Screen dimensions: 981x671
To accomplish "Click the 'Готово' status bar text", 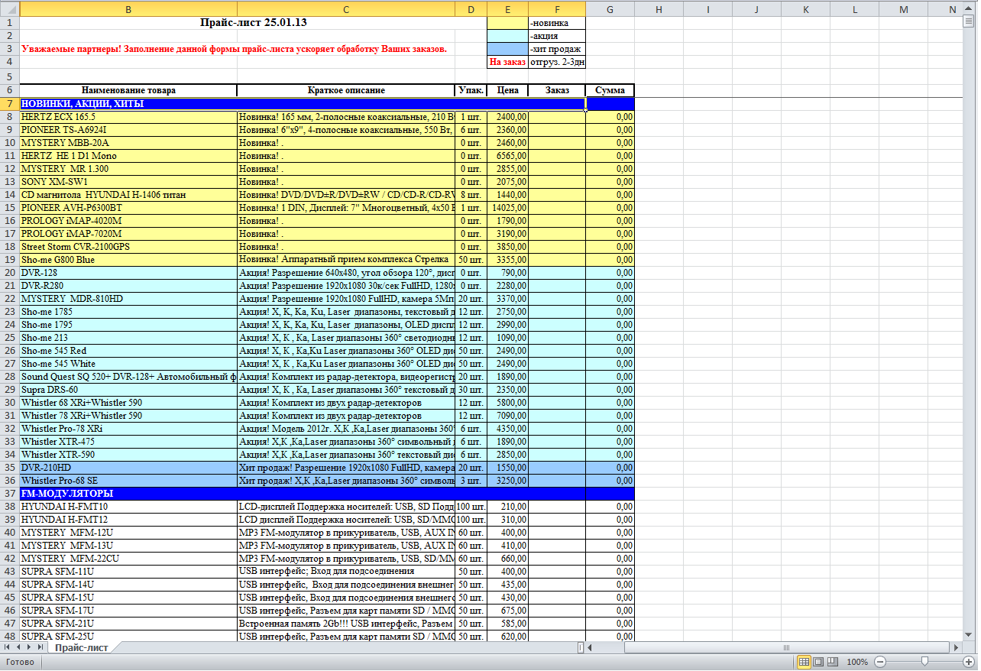I will (x=20, y=662).
